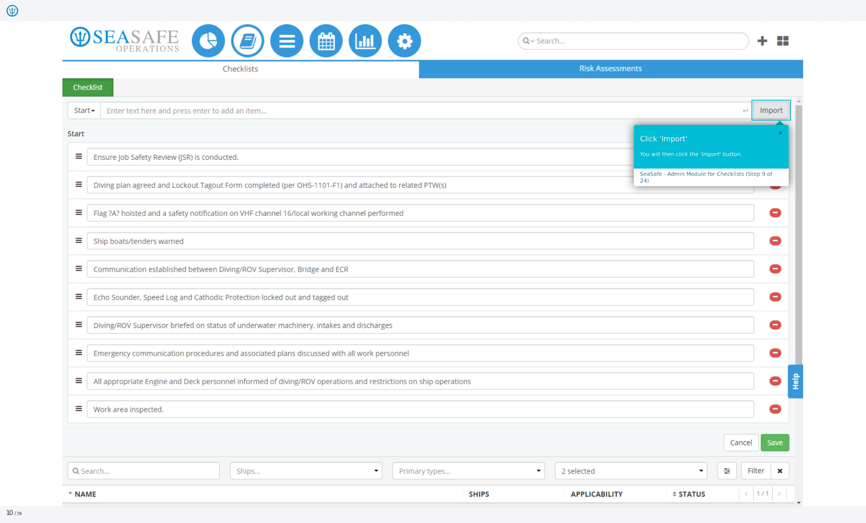Go to next page arrow in pager

click(x=779, y=494)
